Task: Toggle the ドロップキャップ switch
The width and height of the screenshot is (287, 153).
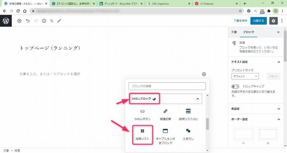Action: pos(235,86)
